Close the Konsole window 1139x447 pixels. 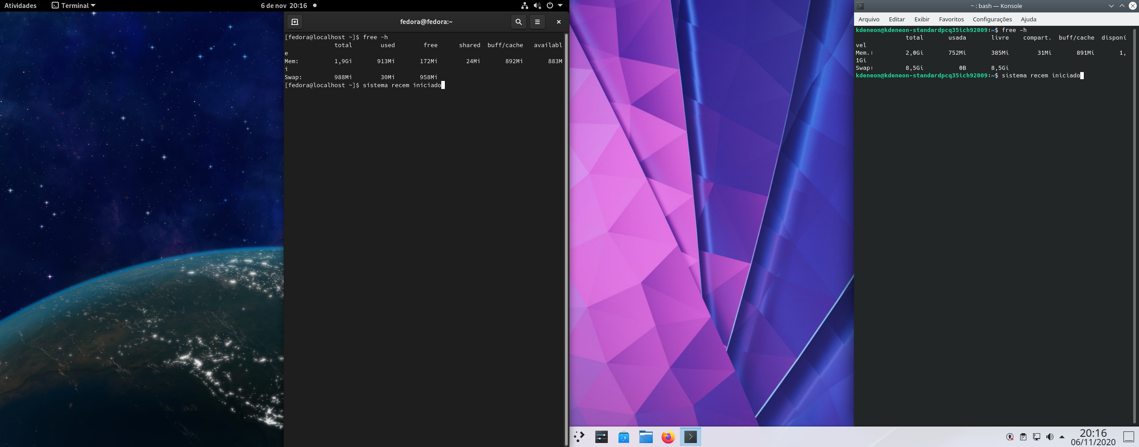(x=1132, y=6)
